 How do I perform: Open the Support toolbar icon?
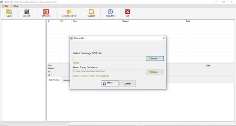[x=91, y=13]
